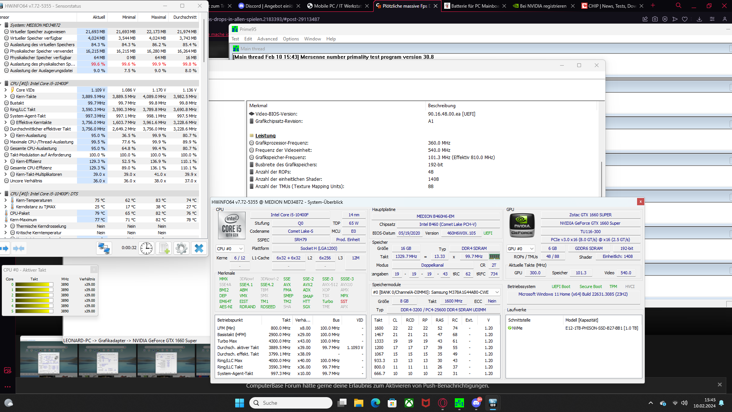Open the Advanced menu in Prime95
Viewport: 732px width, 412px height.
[267, 39]
